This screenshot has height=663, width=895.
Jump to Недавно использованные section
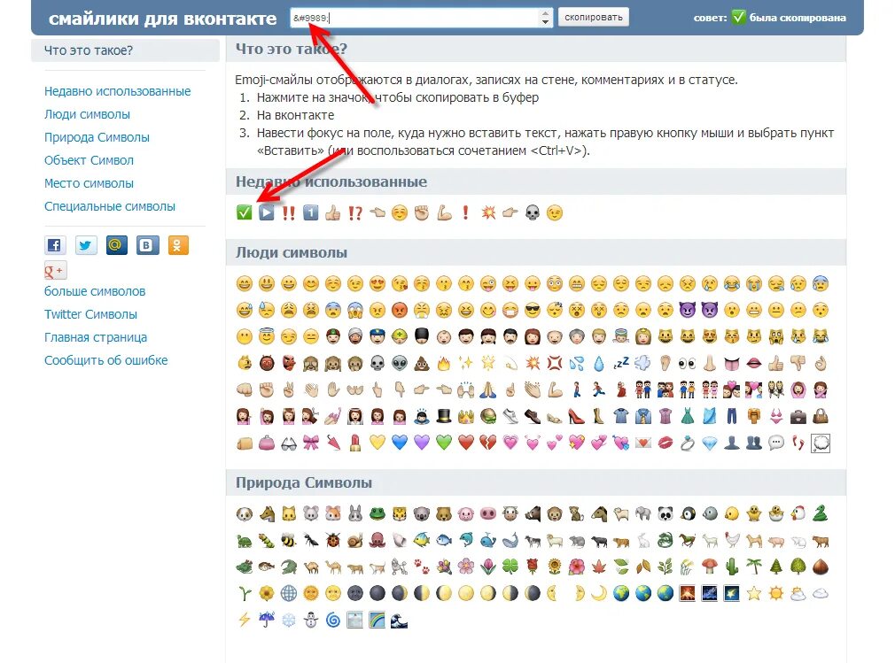[x=118, y=91]
